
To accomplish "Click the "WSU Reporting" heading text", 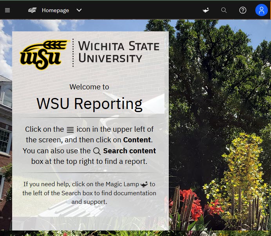I will tap(89, 104).
